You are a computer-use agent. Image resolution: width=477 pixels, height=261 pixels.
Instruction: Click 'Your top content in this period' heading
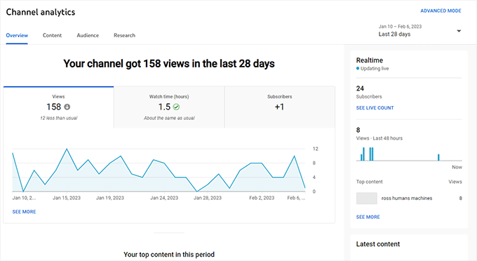169,254
